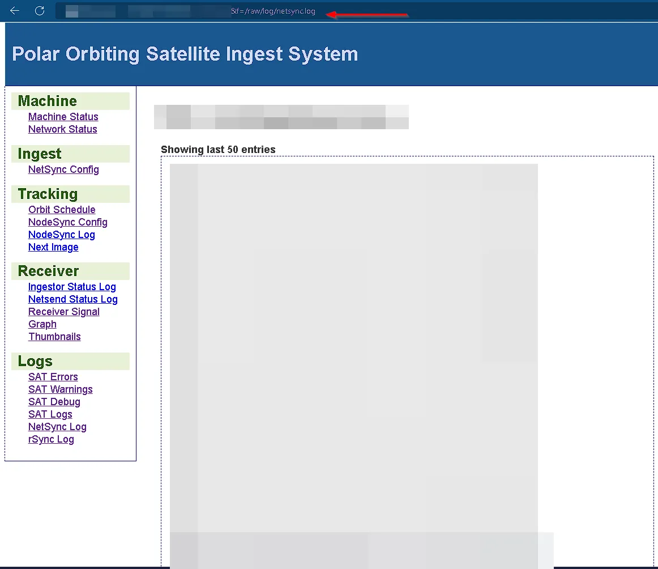Open SAT Debug log
658x569 pixels.
point(54,402)
